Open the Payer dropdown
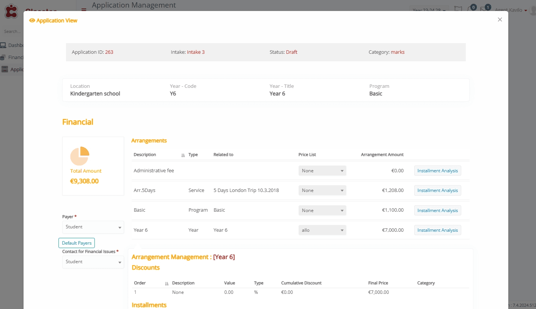 [x=93, y=227]
